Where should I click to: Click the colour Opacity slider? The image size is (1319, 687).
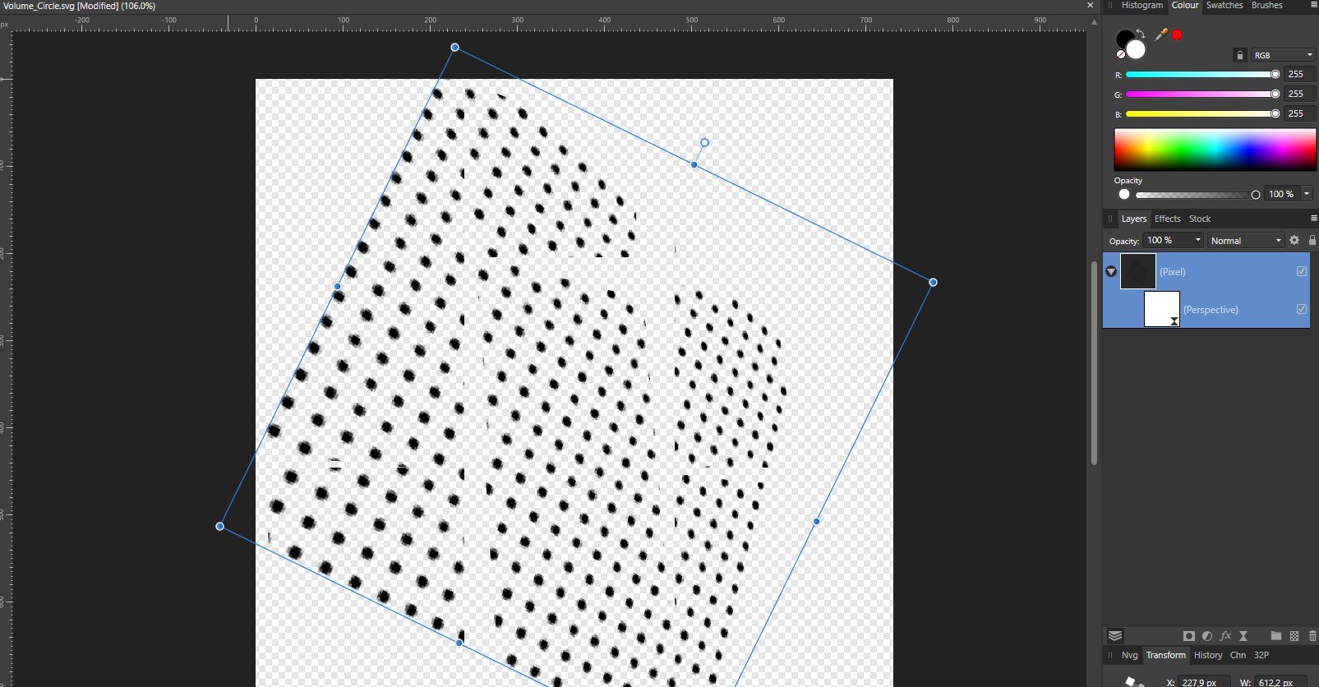coord(1197,195)
